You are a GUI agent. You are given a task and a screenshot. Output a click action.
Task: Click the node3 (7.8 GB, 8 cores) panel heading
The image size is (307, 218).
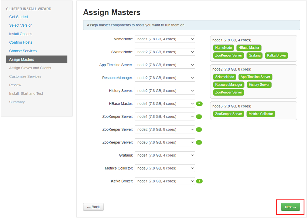point(232,106)
